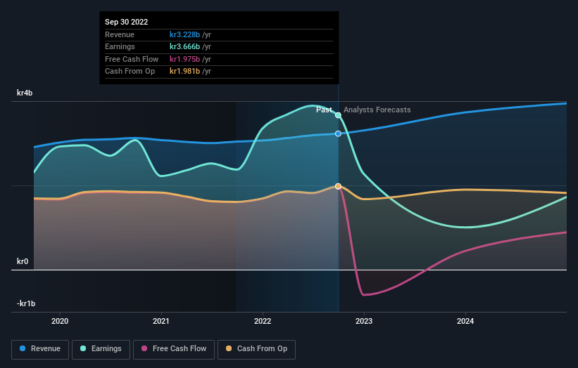Viewport: 578px width, 368px height.
Task: Toggle the Cash From Op legend series
Action: [x=256, y=349]
